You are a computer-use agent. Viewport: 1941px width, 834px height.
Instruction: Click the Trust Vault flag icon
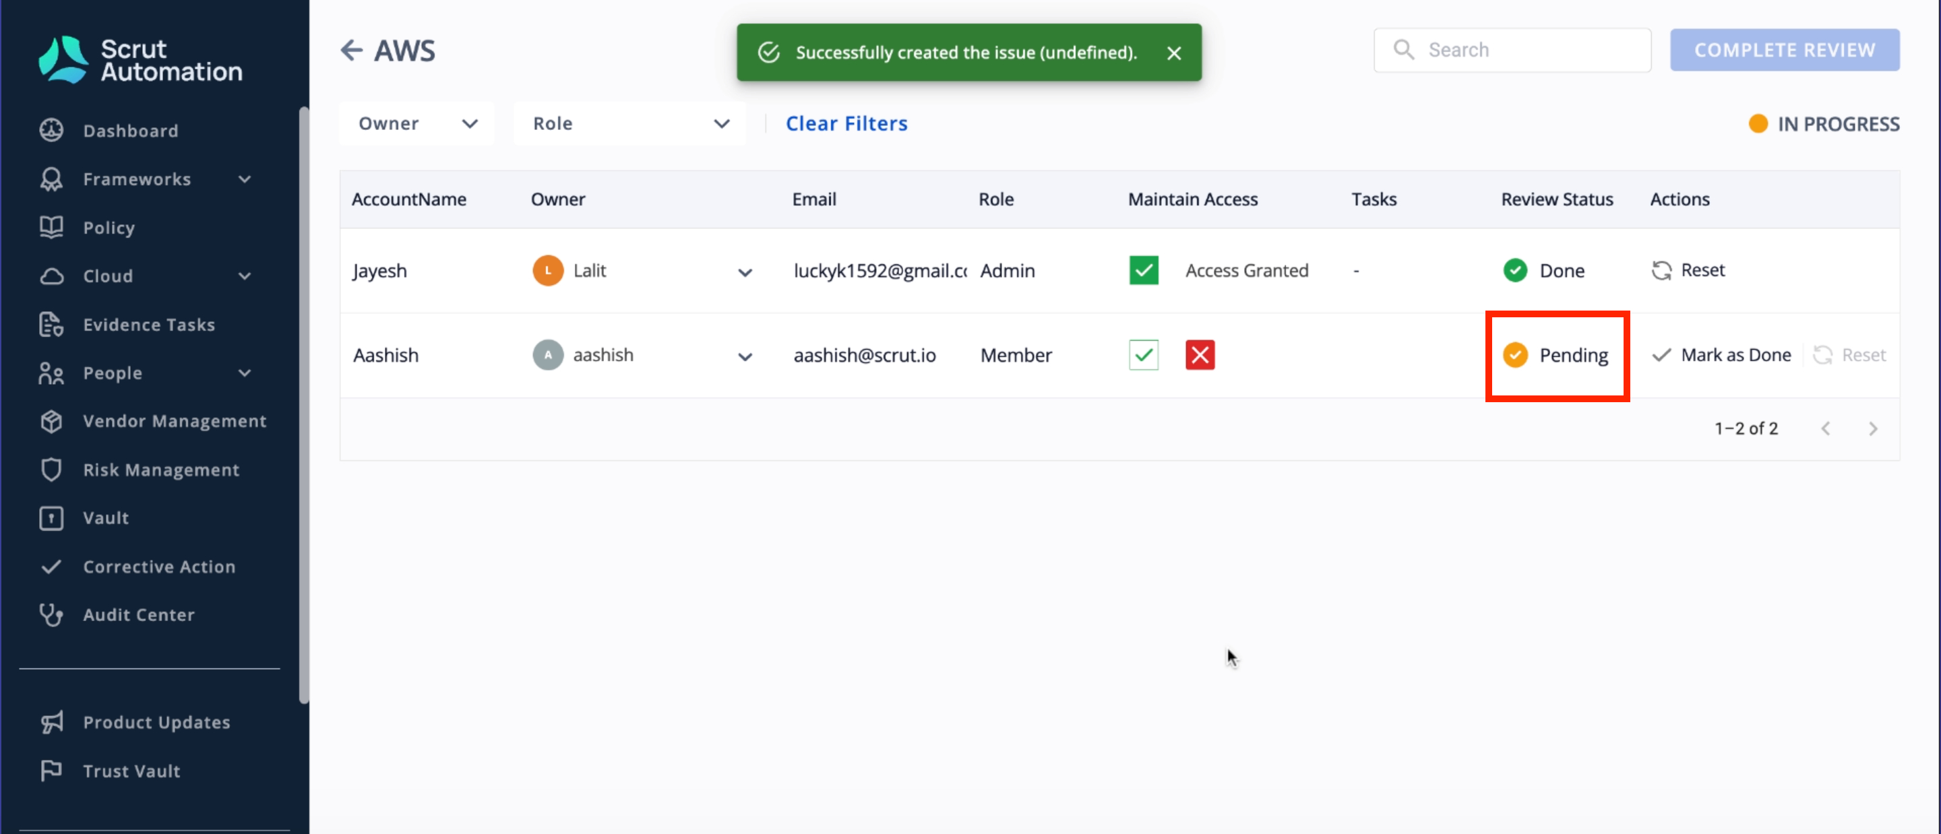click(51, 771)
